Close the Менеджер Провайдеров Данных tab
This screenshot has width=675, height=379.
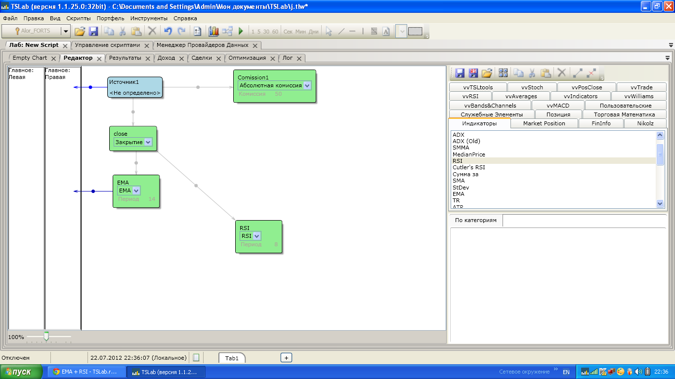pyautogui.click(x=255, y=45)
